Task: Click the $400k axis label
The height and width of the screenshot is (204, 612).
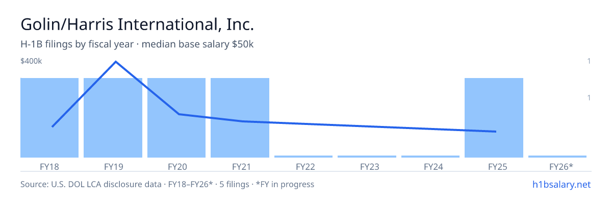Action: point(31,61)
